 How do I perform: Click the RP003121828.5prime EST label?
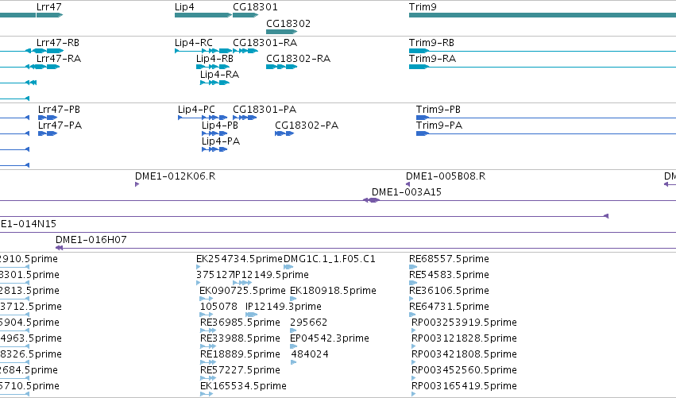pyautogui.click(x=465, y=339)
